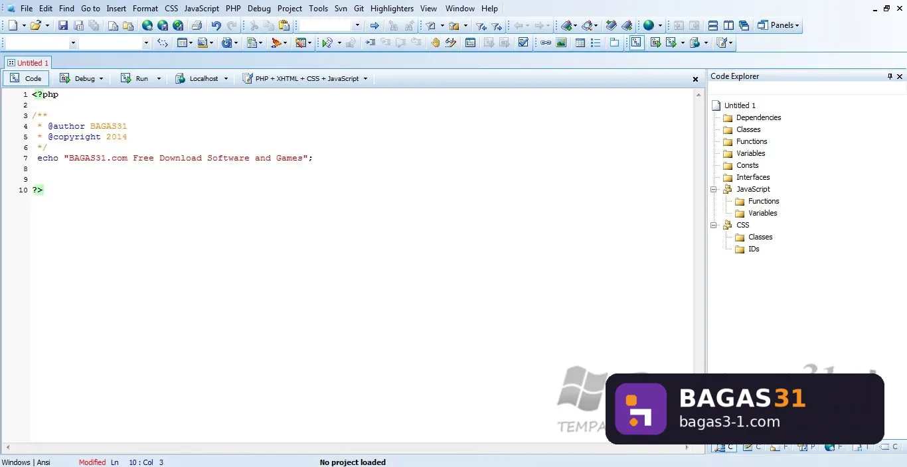
Task: Click the "@author BAGAS31" comment line
Action: pos(82,126)
